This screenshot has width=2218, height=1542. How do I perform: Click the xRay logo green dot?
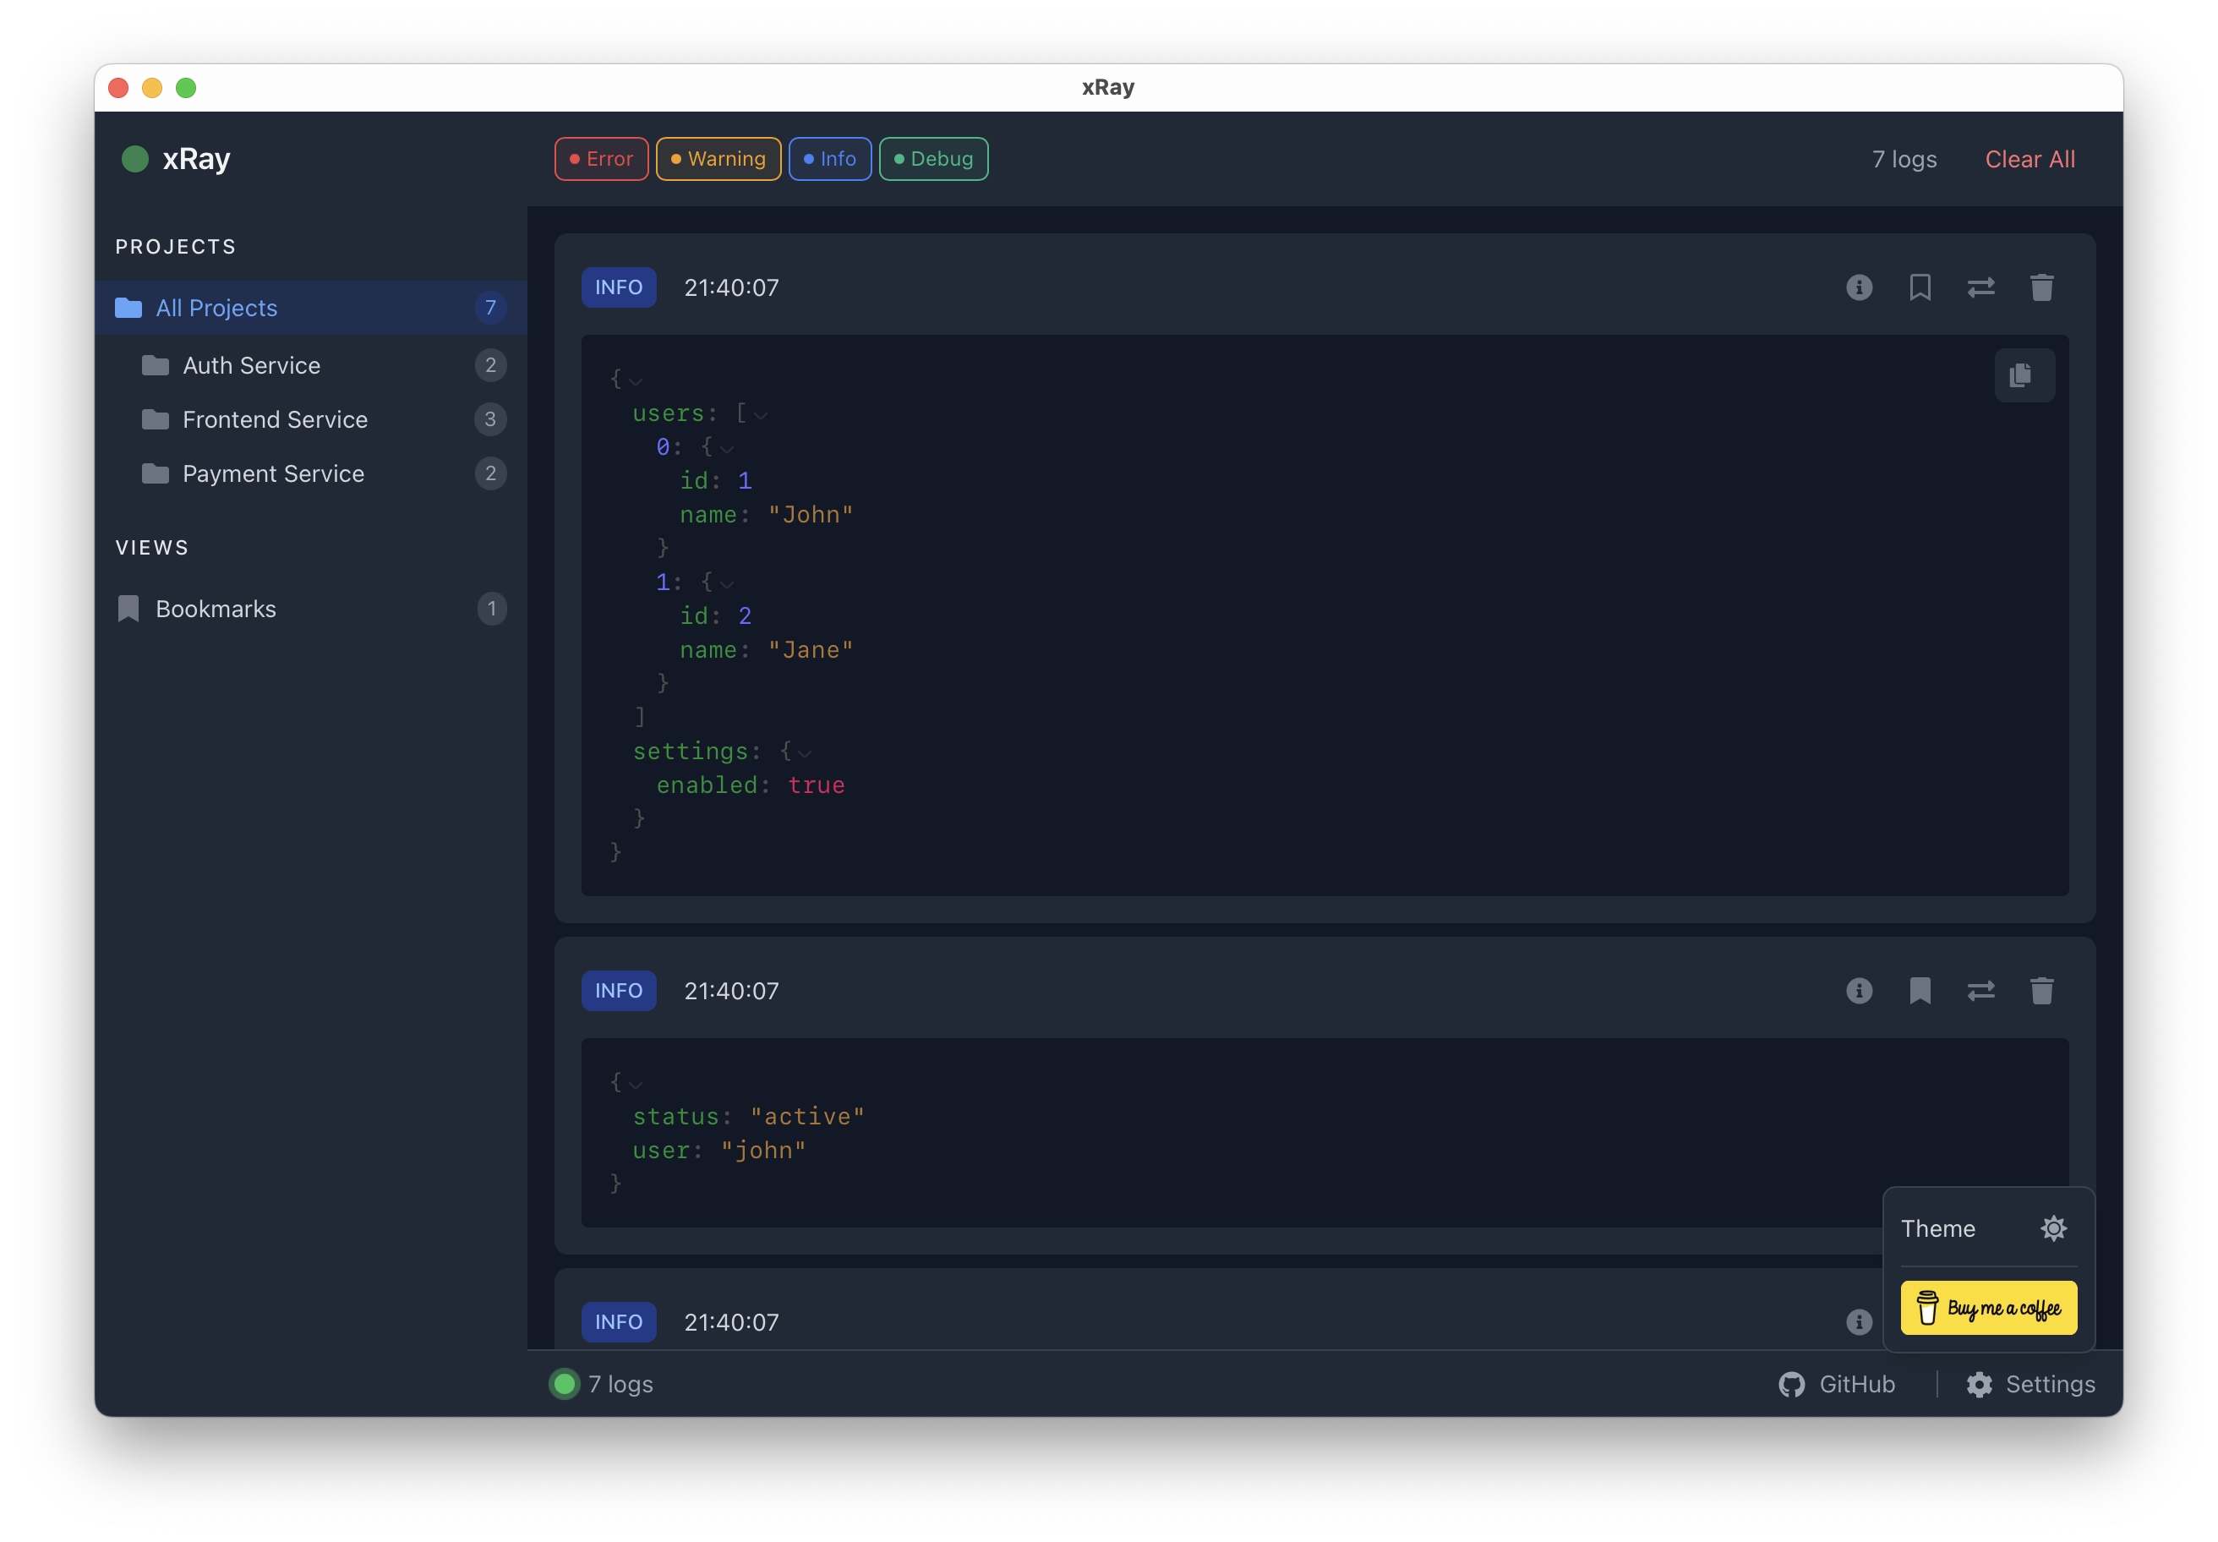click(135, 160)
